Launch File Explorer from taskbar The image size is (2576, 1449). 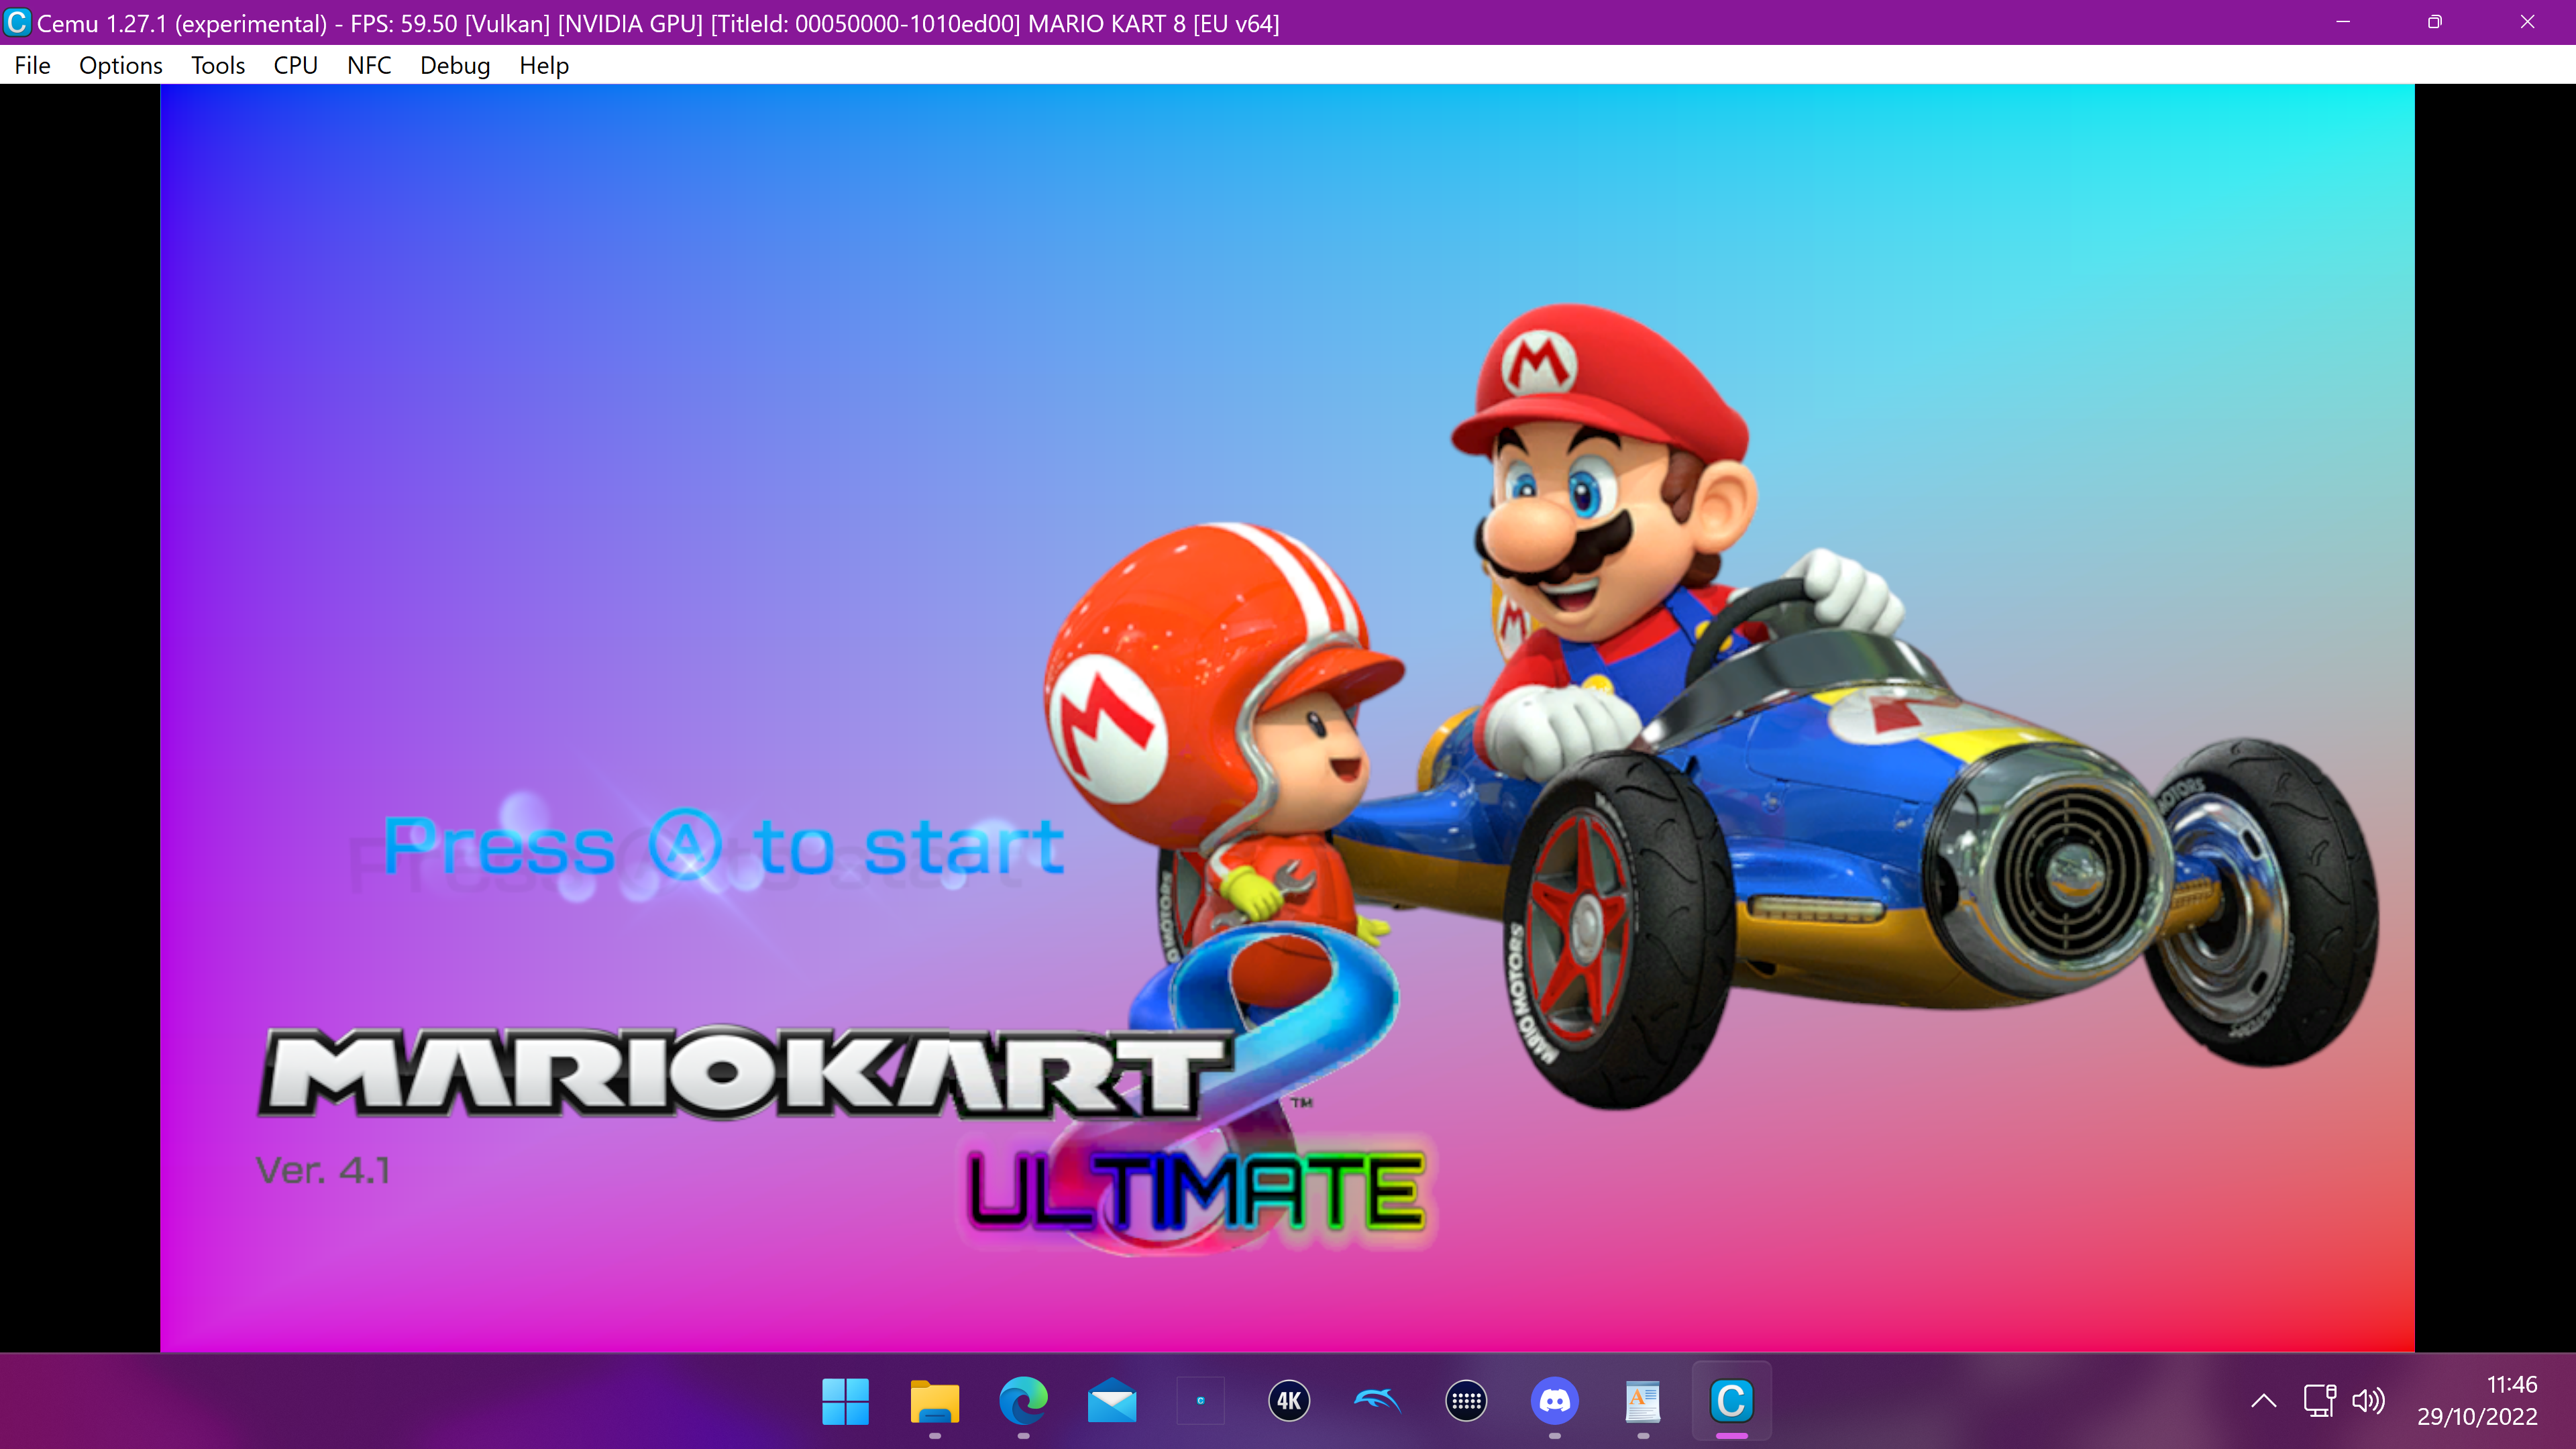[934, 1401]
